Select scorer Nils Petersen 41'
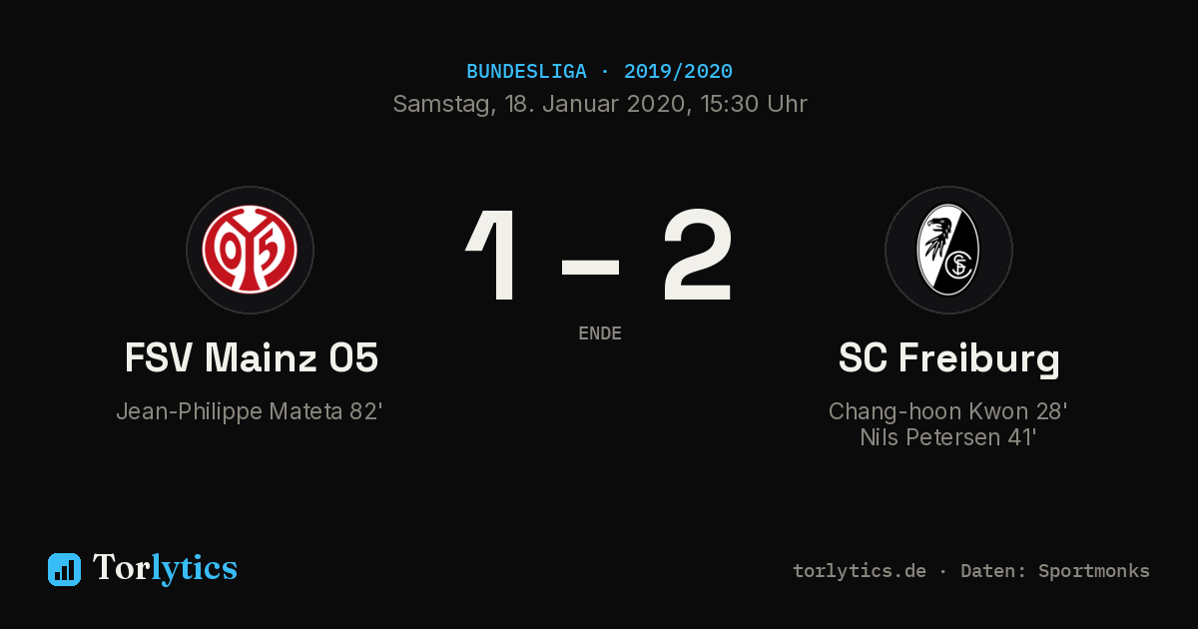The image size is (1198, 629). tap(948, 437)
